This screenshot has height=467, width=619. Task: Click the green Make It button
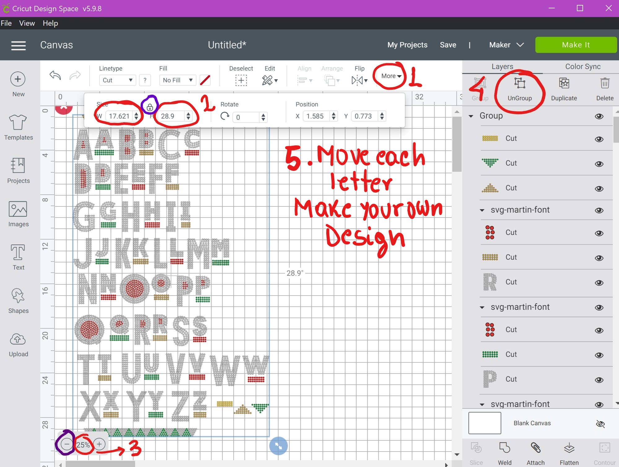coord(576,45)
